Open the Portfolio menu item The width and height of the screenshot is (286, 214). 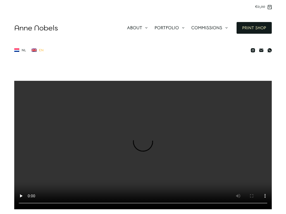(166, 28)
